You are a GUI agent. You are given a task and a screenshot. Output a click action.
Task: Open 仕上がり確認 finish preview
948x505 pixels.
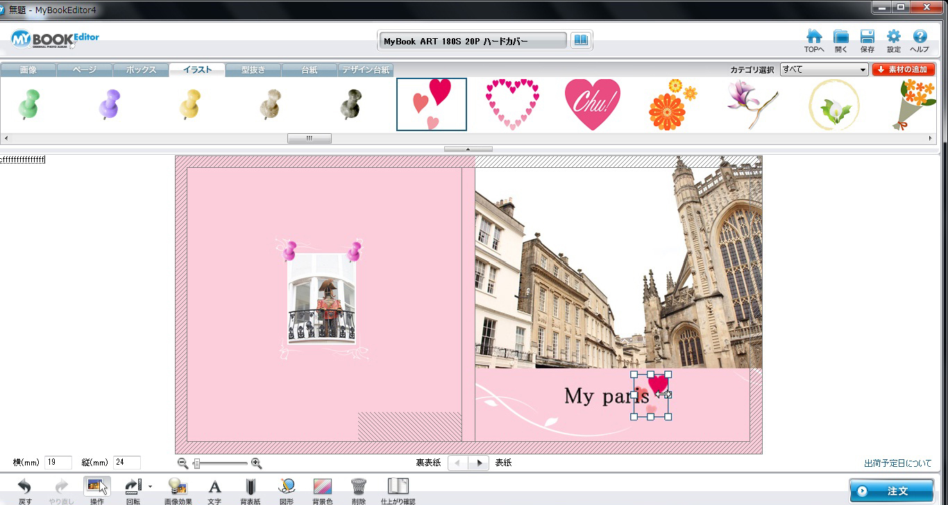click(x=398, y=487)
